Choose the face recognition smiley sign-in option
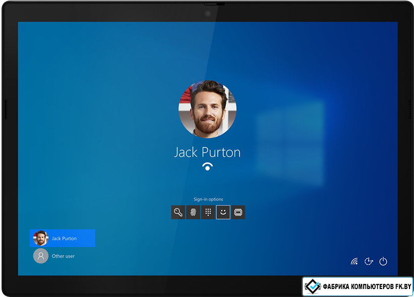Screen dimensions: 414x297 pos(223,212)
